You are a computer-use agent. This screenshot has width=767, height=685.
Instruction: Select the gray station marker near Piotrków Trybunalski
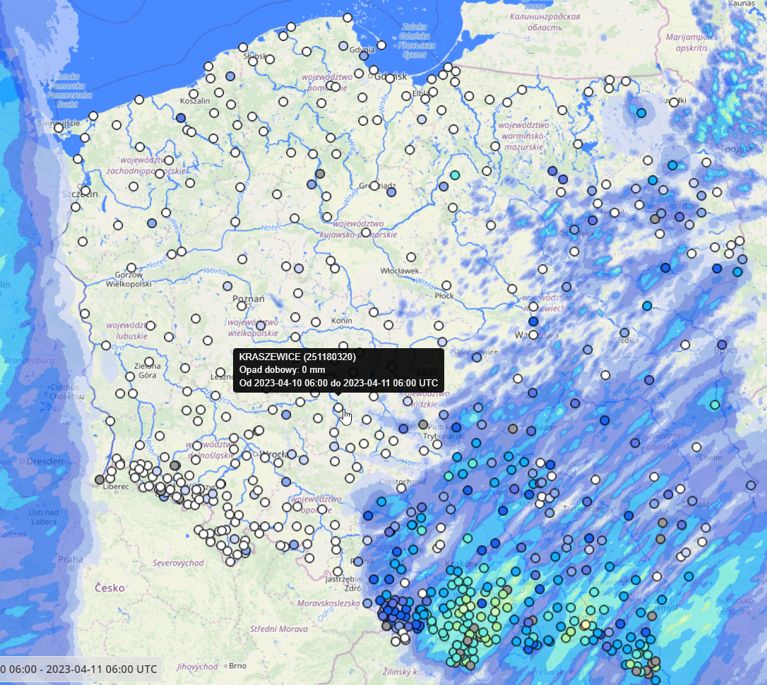[x=423, y=424]
